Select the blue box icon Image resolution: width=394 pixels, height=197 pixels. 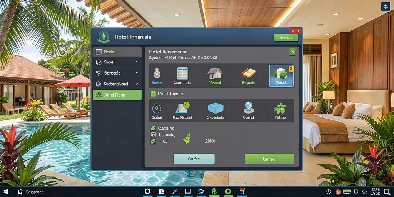215,108
